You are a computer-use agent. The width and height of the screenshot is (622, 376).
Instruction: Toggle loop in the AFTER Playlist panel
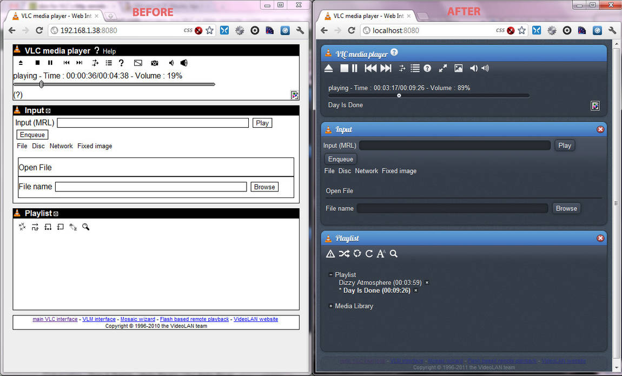357,253
